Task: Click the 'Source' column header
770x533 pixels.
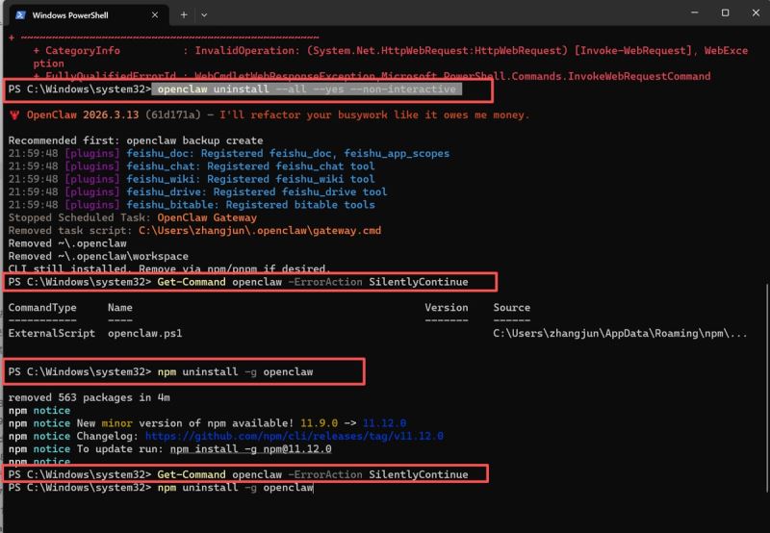Action: [x=512, y=307]
